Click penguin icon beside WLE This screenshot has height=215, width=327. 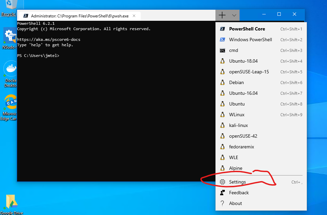tap(222, 157)
